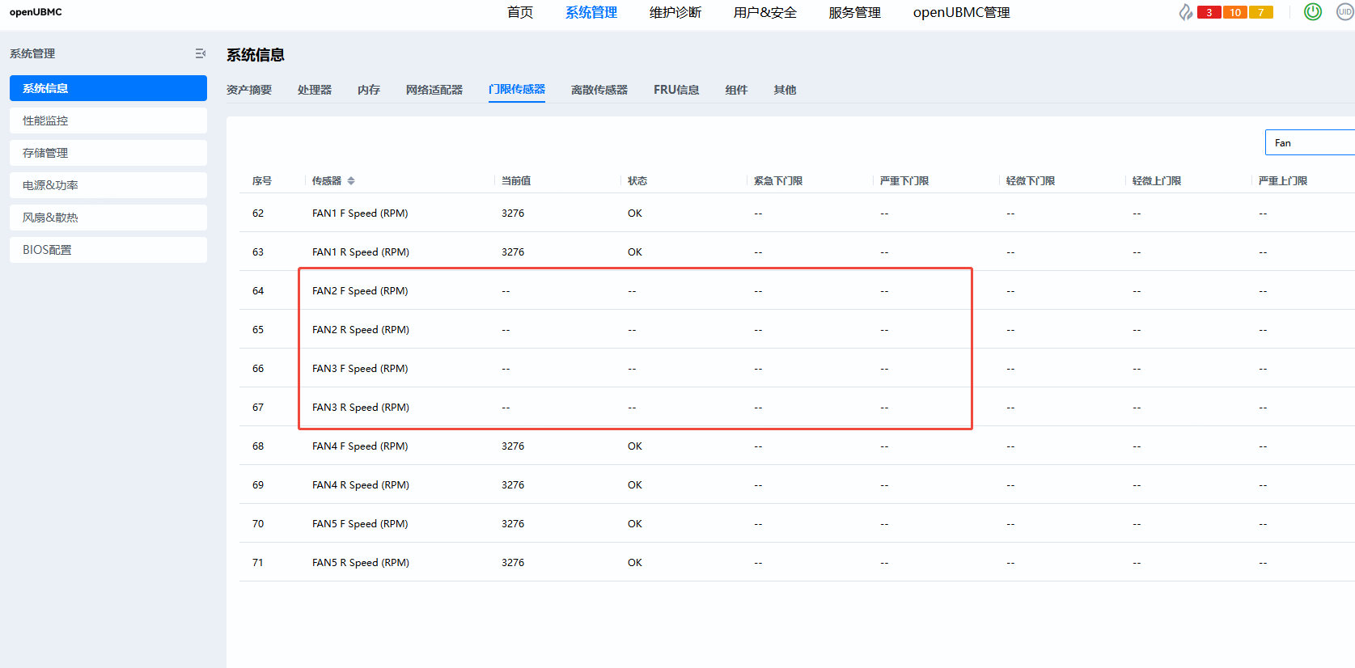Toggle the UID indicator light icon
Screen dimensions: 1355x668
pos(1344,12)
